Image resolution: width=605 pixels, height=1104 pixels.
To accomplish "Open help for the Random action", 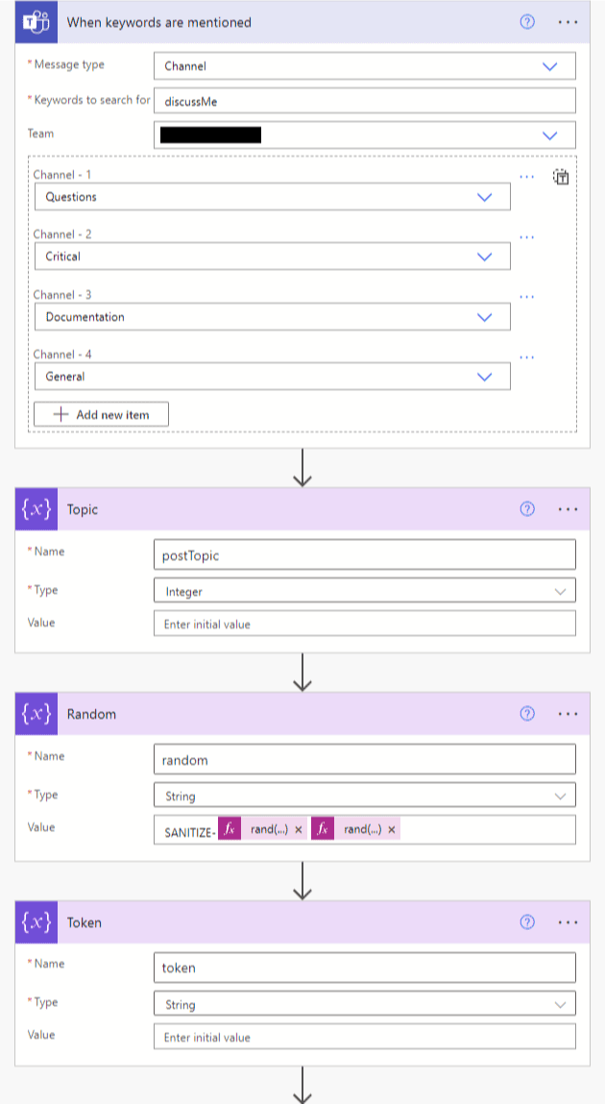I will click(526, 714).
